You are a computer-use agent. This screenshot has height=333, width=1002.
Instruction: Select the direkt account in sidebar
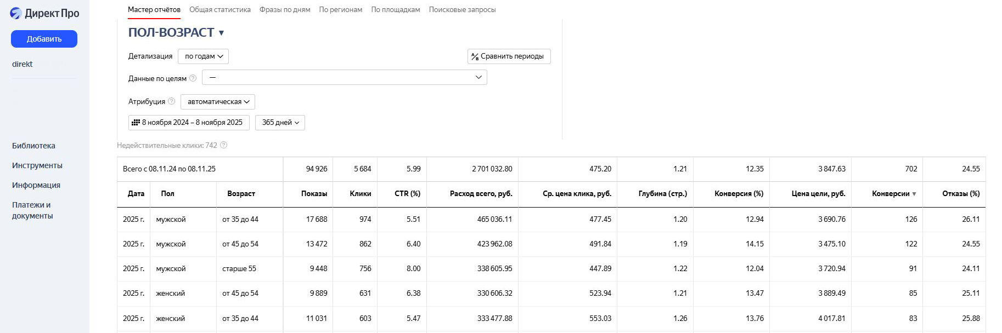coord(22,64)
